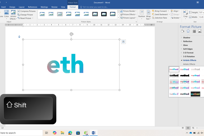Open the Layout tab
The width and height of the screenshot is (204, 136).
pos(22,7)
